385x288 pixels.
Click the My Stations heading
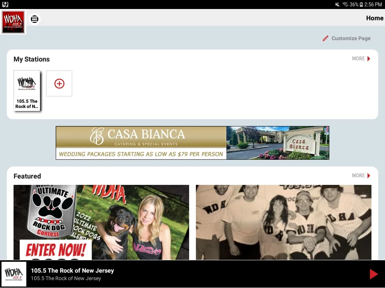point(32,59)
